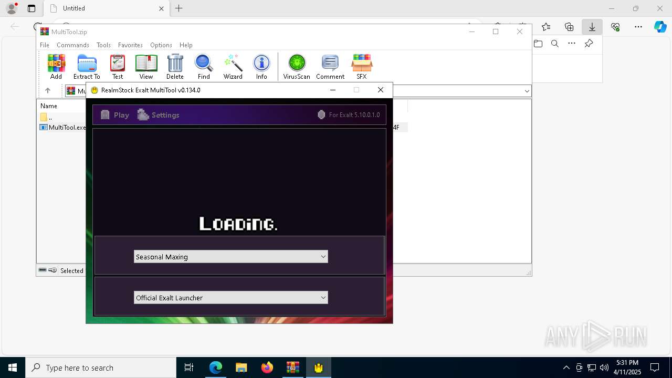Click the For Exalt 5.10.0.1.0 version label
The image size is (672, 378).
(x=349, y=114)
